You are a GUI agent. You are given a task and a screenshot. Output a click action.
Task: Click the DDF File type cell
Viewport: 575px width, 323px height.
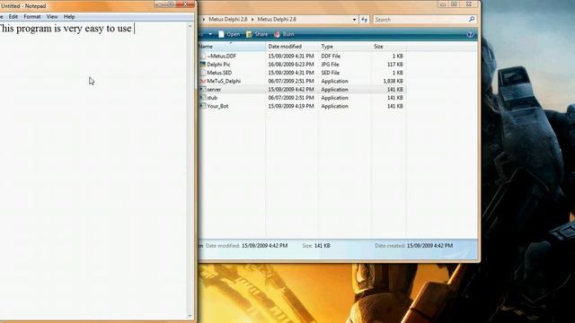point(331,56)
